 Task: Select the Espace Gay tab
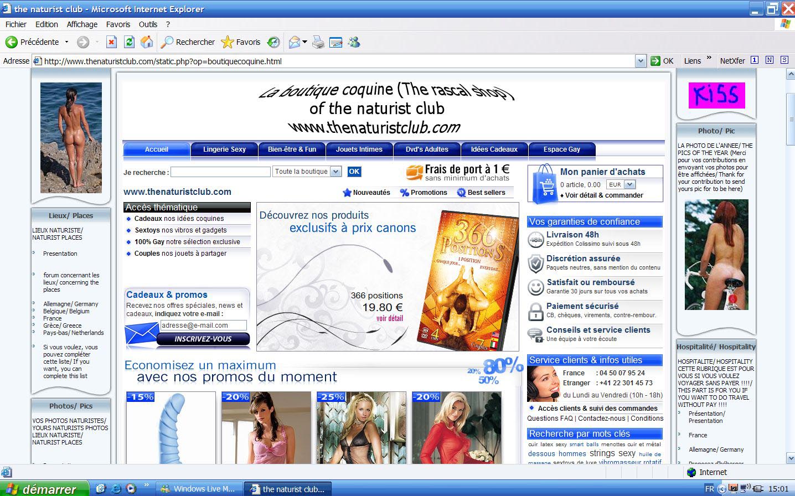562,149
